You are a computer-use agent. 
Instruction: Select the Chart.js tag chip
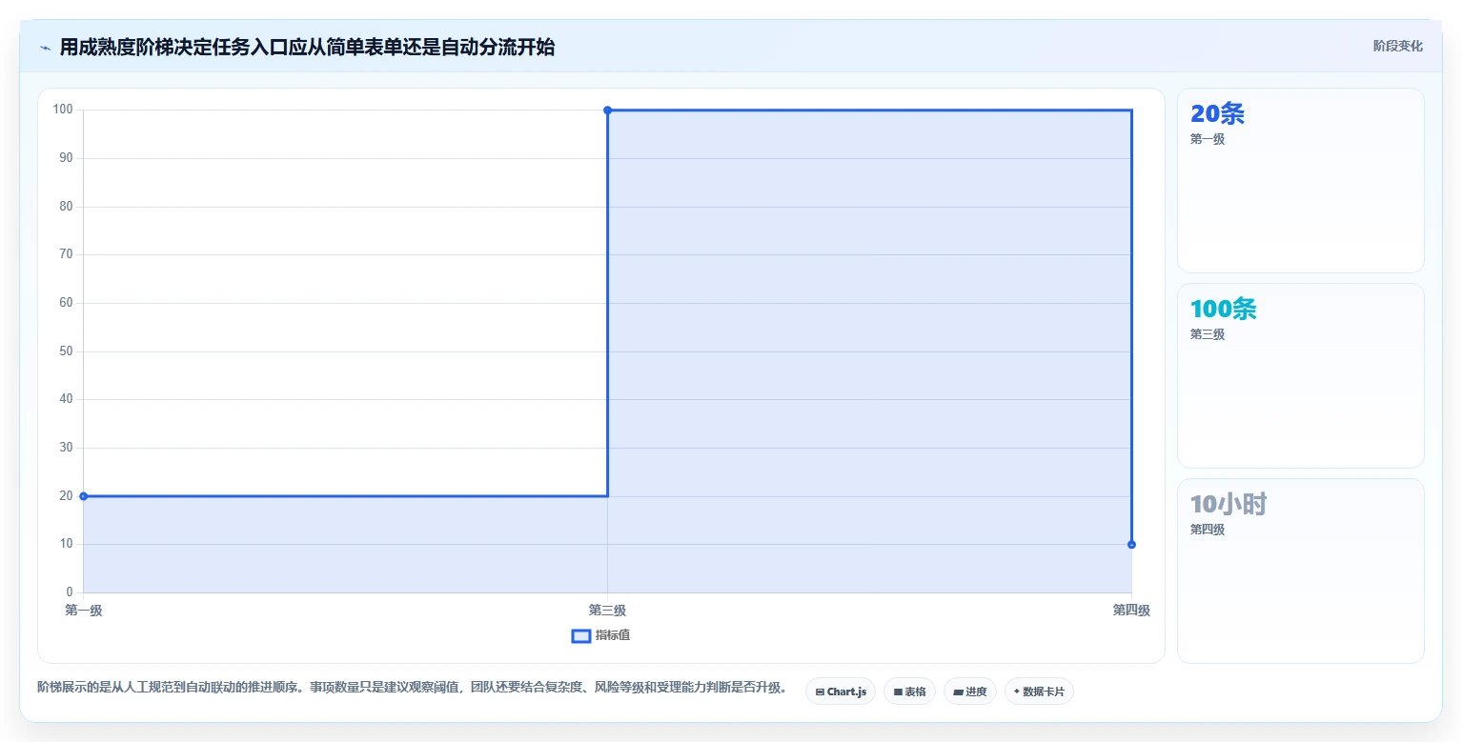click(x=841, y=692)
